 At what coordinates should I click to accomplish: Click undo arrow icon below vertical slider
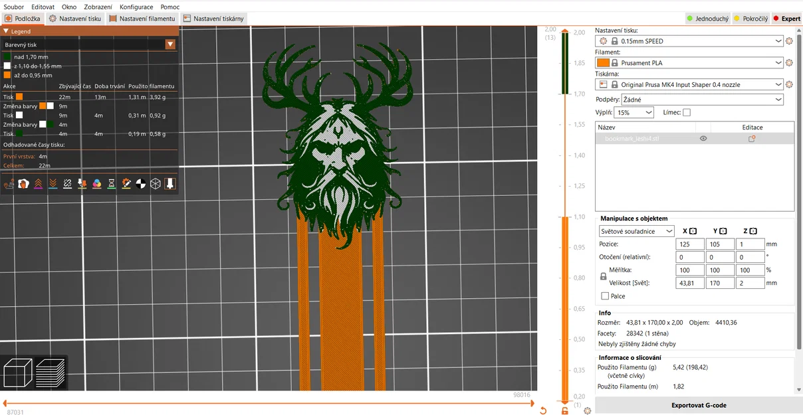point(543,410)
